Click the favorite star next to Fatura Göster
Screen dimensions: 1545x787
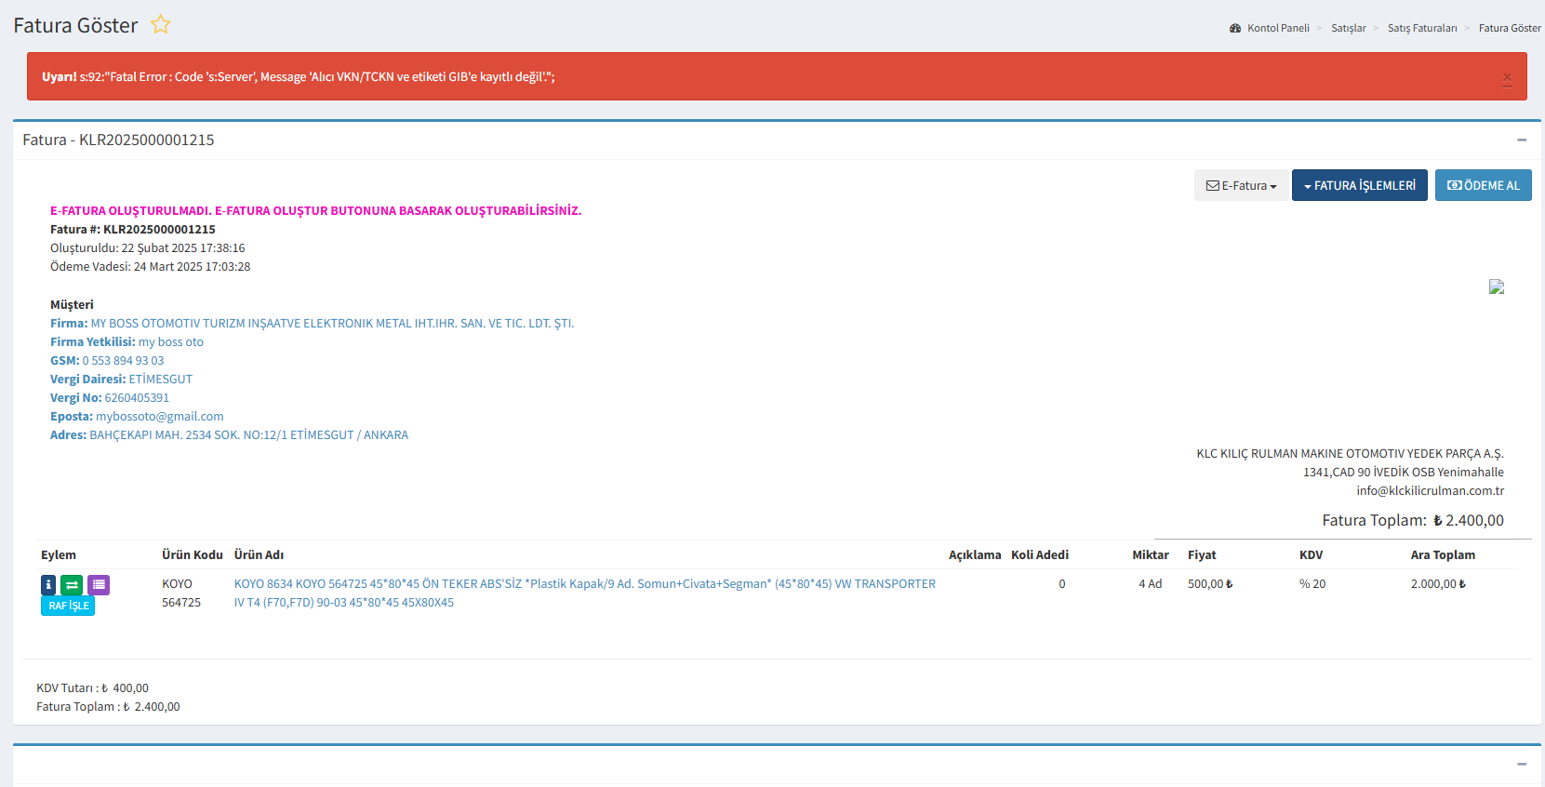pos(161,25)
